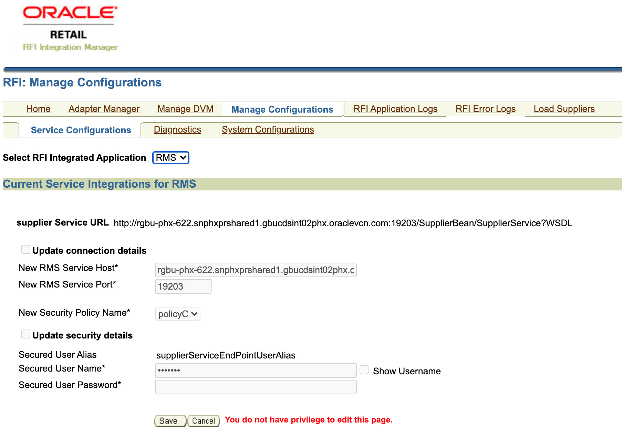Open the System Configurations sub-tab
The height and width of the screenshot is (438, 622).
[268, 129]
